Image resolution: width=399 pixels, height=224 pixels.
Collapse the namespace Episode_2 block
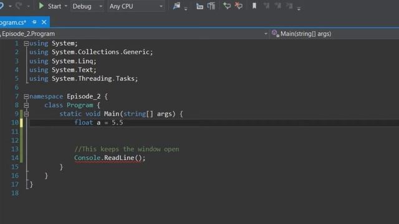(x=26, y=96)
